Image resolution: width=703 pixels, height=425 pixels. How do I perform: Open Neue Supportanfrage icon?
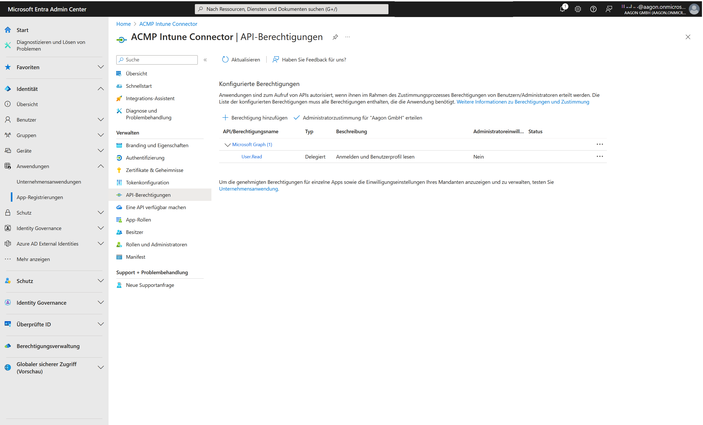[x=119, y=285]
